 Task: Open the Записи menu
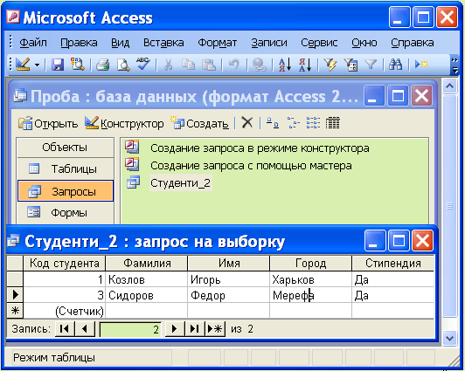point(269,43)
